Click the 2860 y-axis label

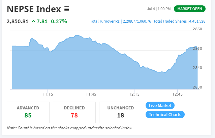pyautogui.click(x=197, y=29)
